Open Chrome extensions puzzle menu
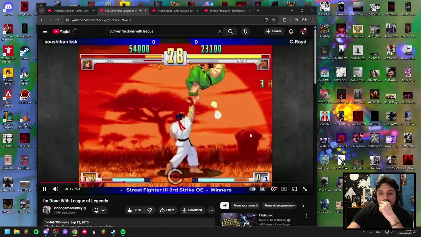Screen dimensions: 421x237 click(x=285, y=20)
